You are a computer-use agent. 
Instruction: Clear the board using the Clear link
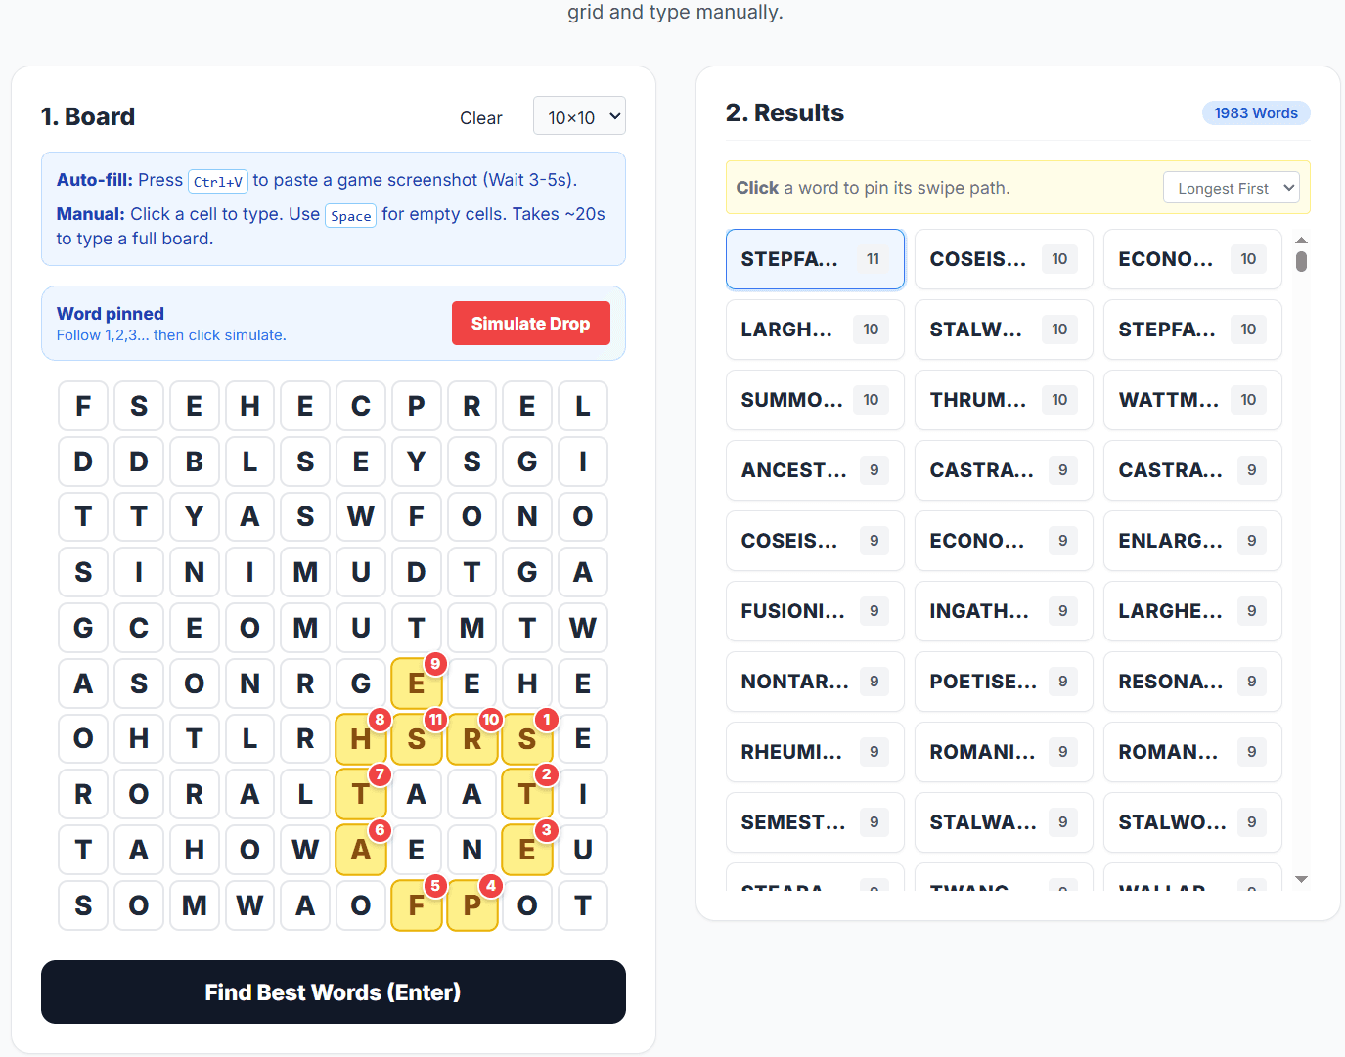click(480, 117)
